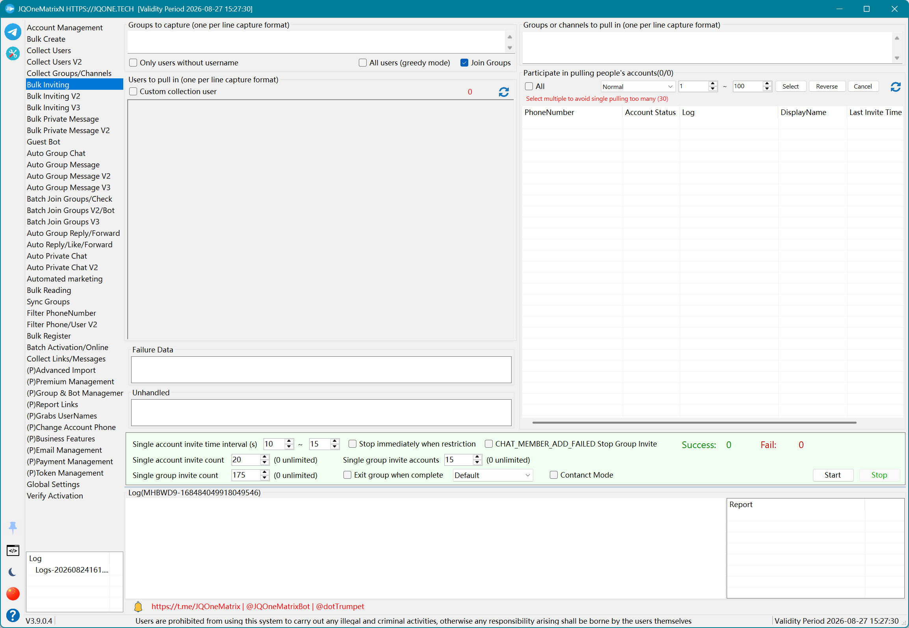Increase account range start value
Image resolution: width=909 pixels, height=628 pixels.
(x=712, y=84)
